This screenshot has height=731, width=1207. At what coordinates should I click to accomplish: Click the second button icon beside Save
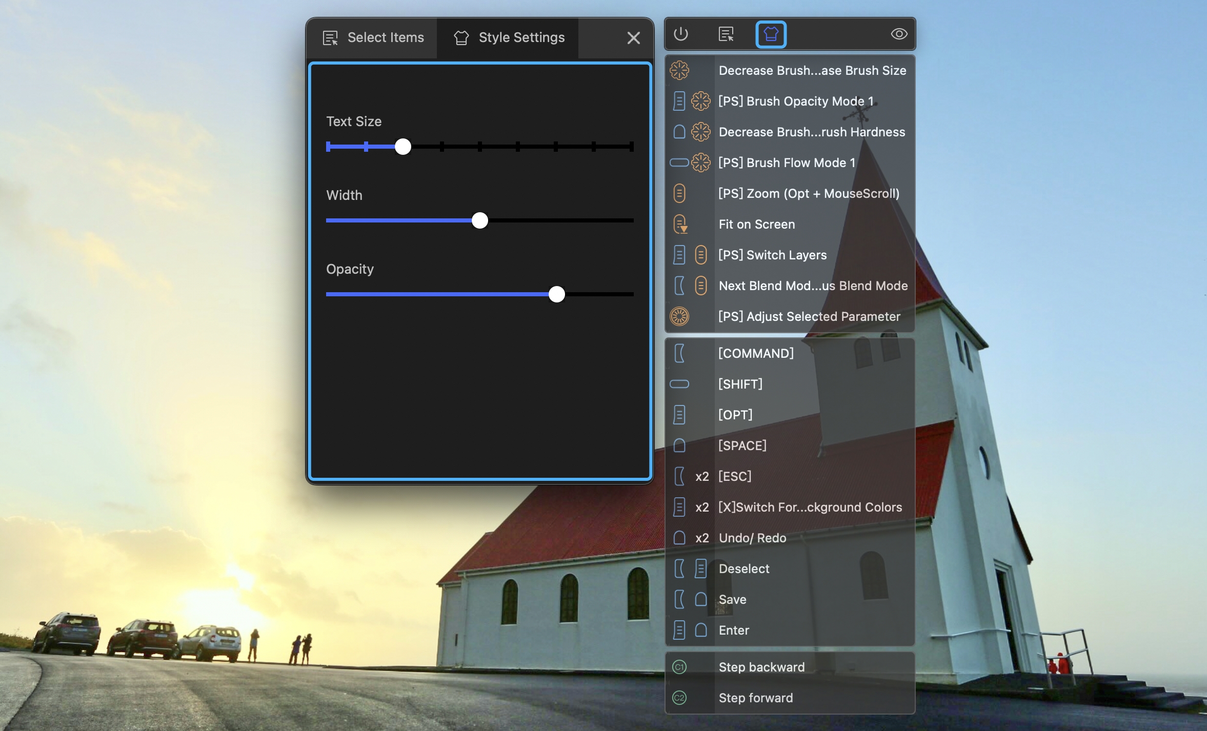tap(701, 599)
